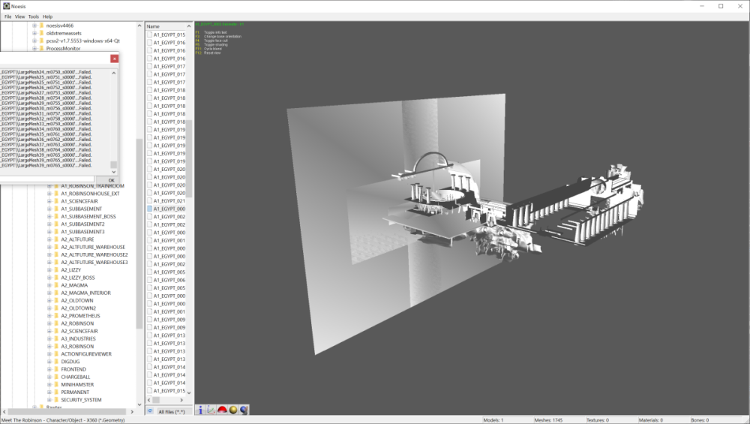Click the folder tree vertical scrollbar thumb
Viewport: 750px width, 424px height.
click(139, 233)
